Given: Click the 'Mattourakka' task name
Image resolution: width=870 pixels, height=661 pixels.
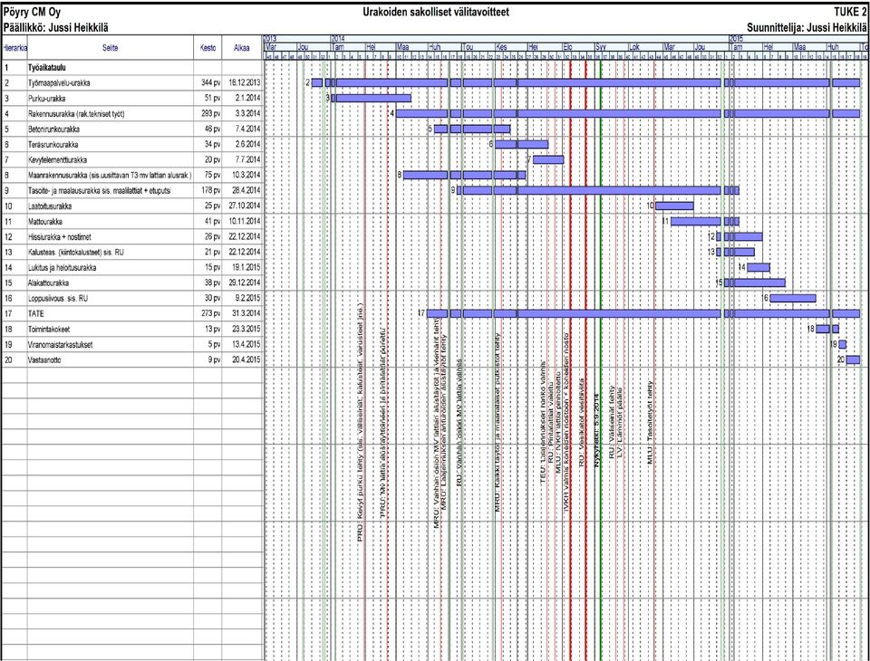Looking at the screenshot, I should 45,221.
